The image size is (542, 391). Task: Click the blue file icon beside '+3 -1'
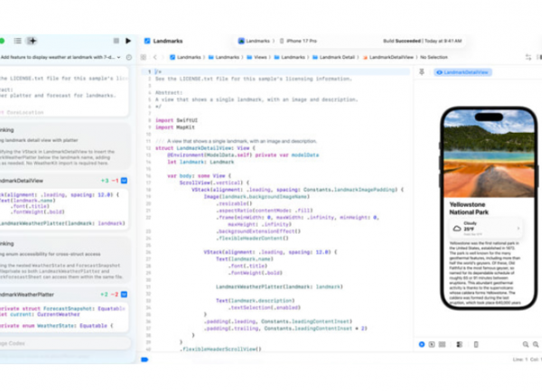coord(124,181)
